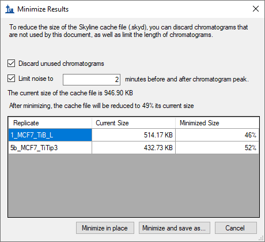Viewport: 265px width, 242px height.
Task: Click the Minimize in place button
Action: 105,228
